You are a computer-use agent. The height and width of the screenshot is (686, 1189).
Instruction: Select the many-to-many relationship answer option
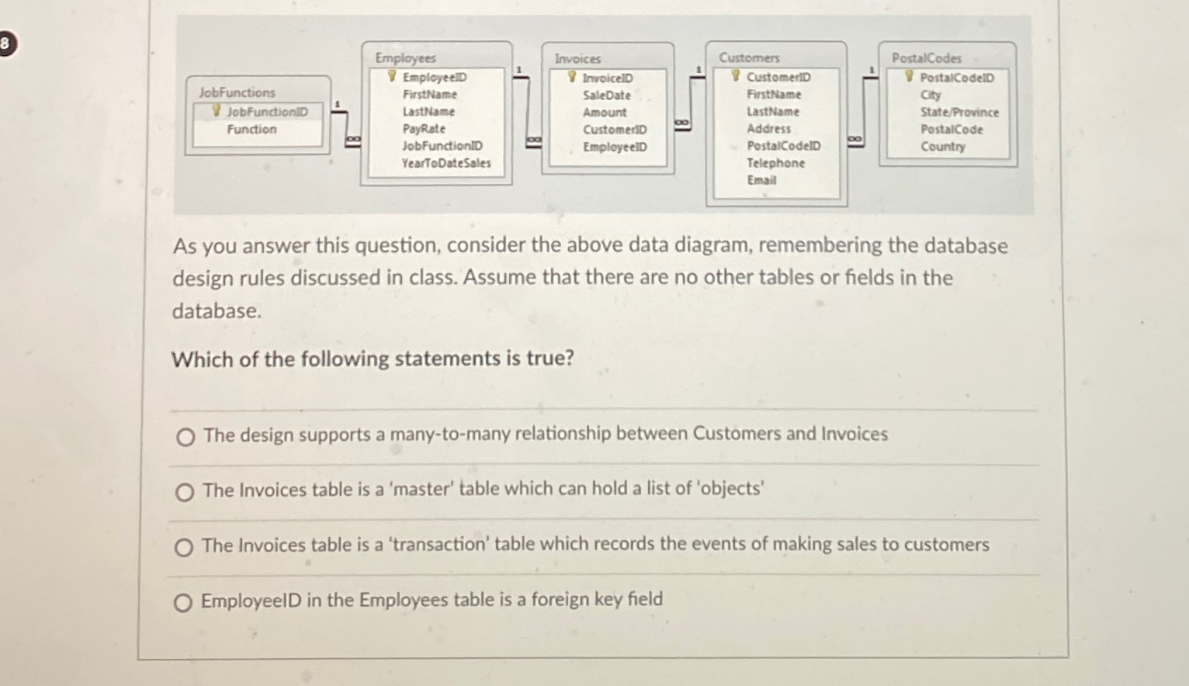pos(185,437)
